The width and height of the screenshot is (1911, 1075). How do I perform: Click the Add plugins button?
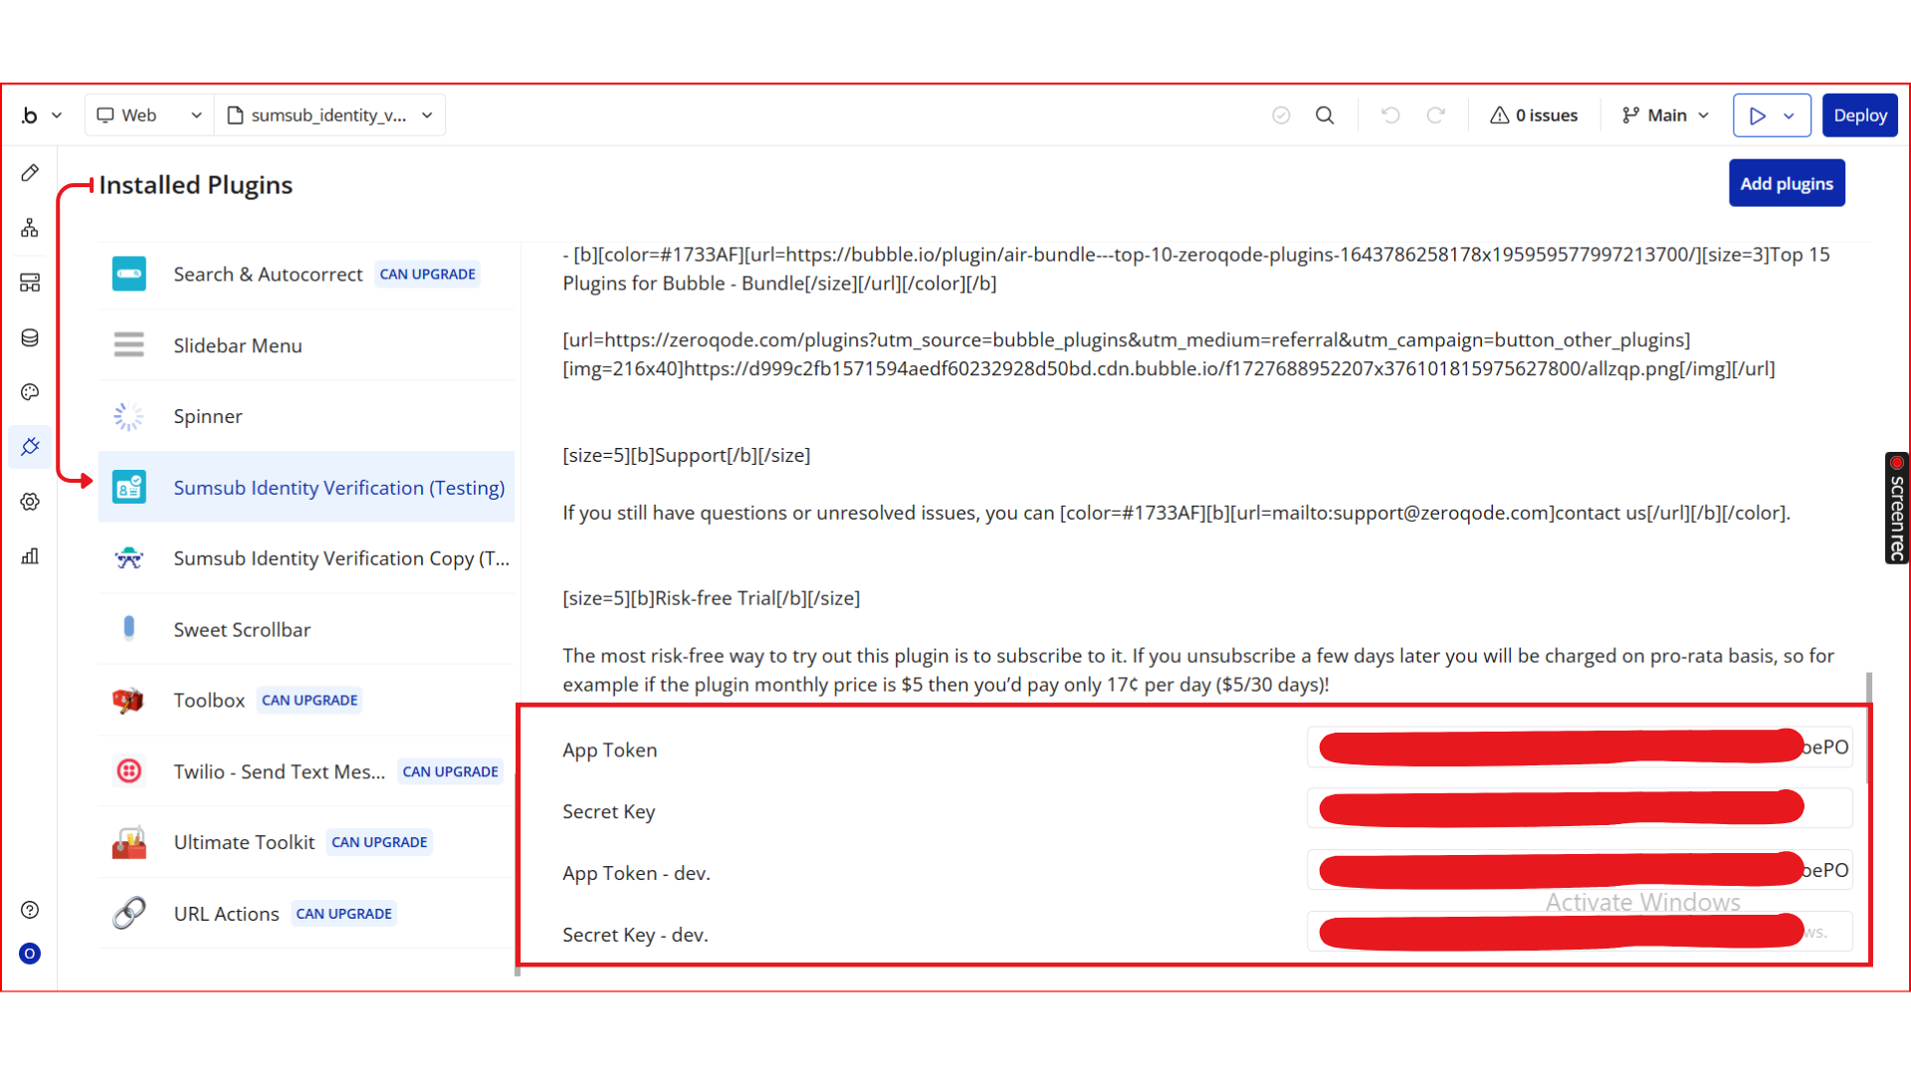coord(1786,183)
